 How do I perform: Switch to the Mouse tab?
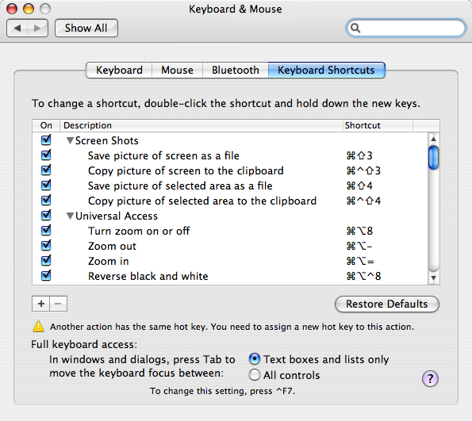177,70
